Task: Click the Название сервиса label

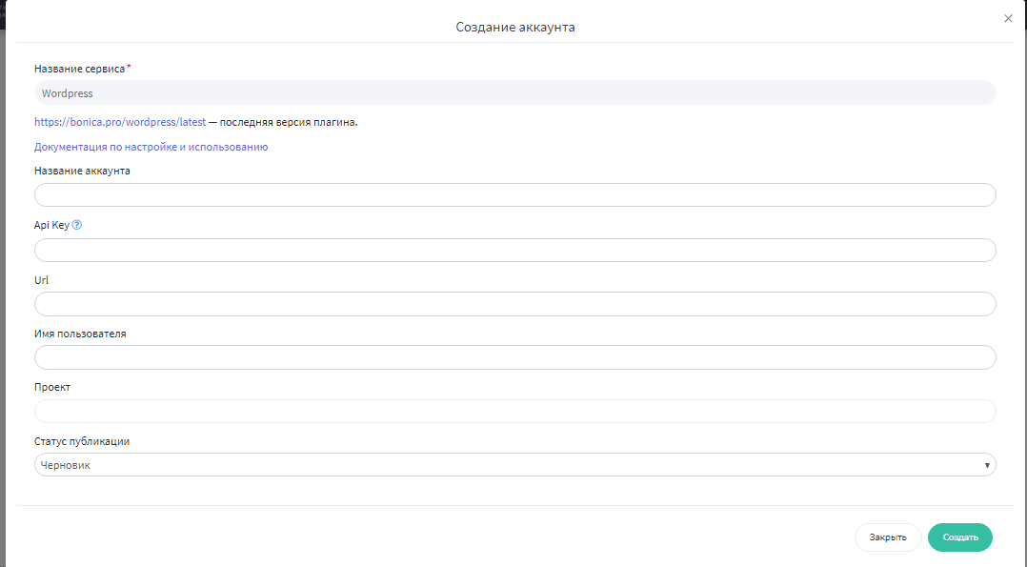Action: 79,69
